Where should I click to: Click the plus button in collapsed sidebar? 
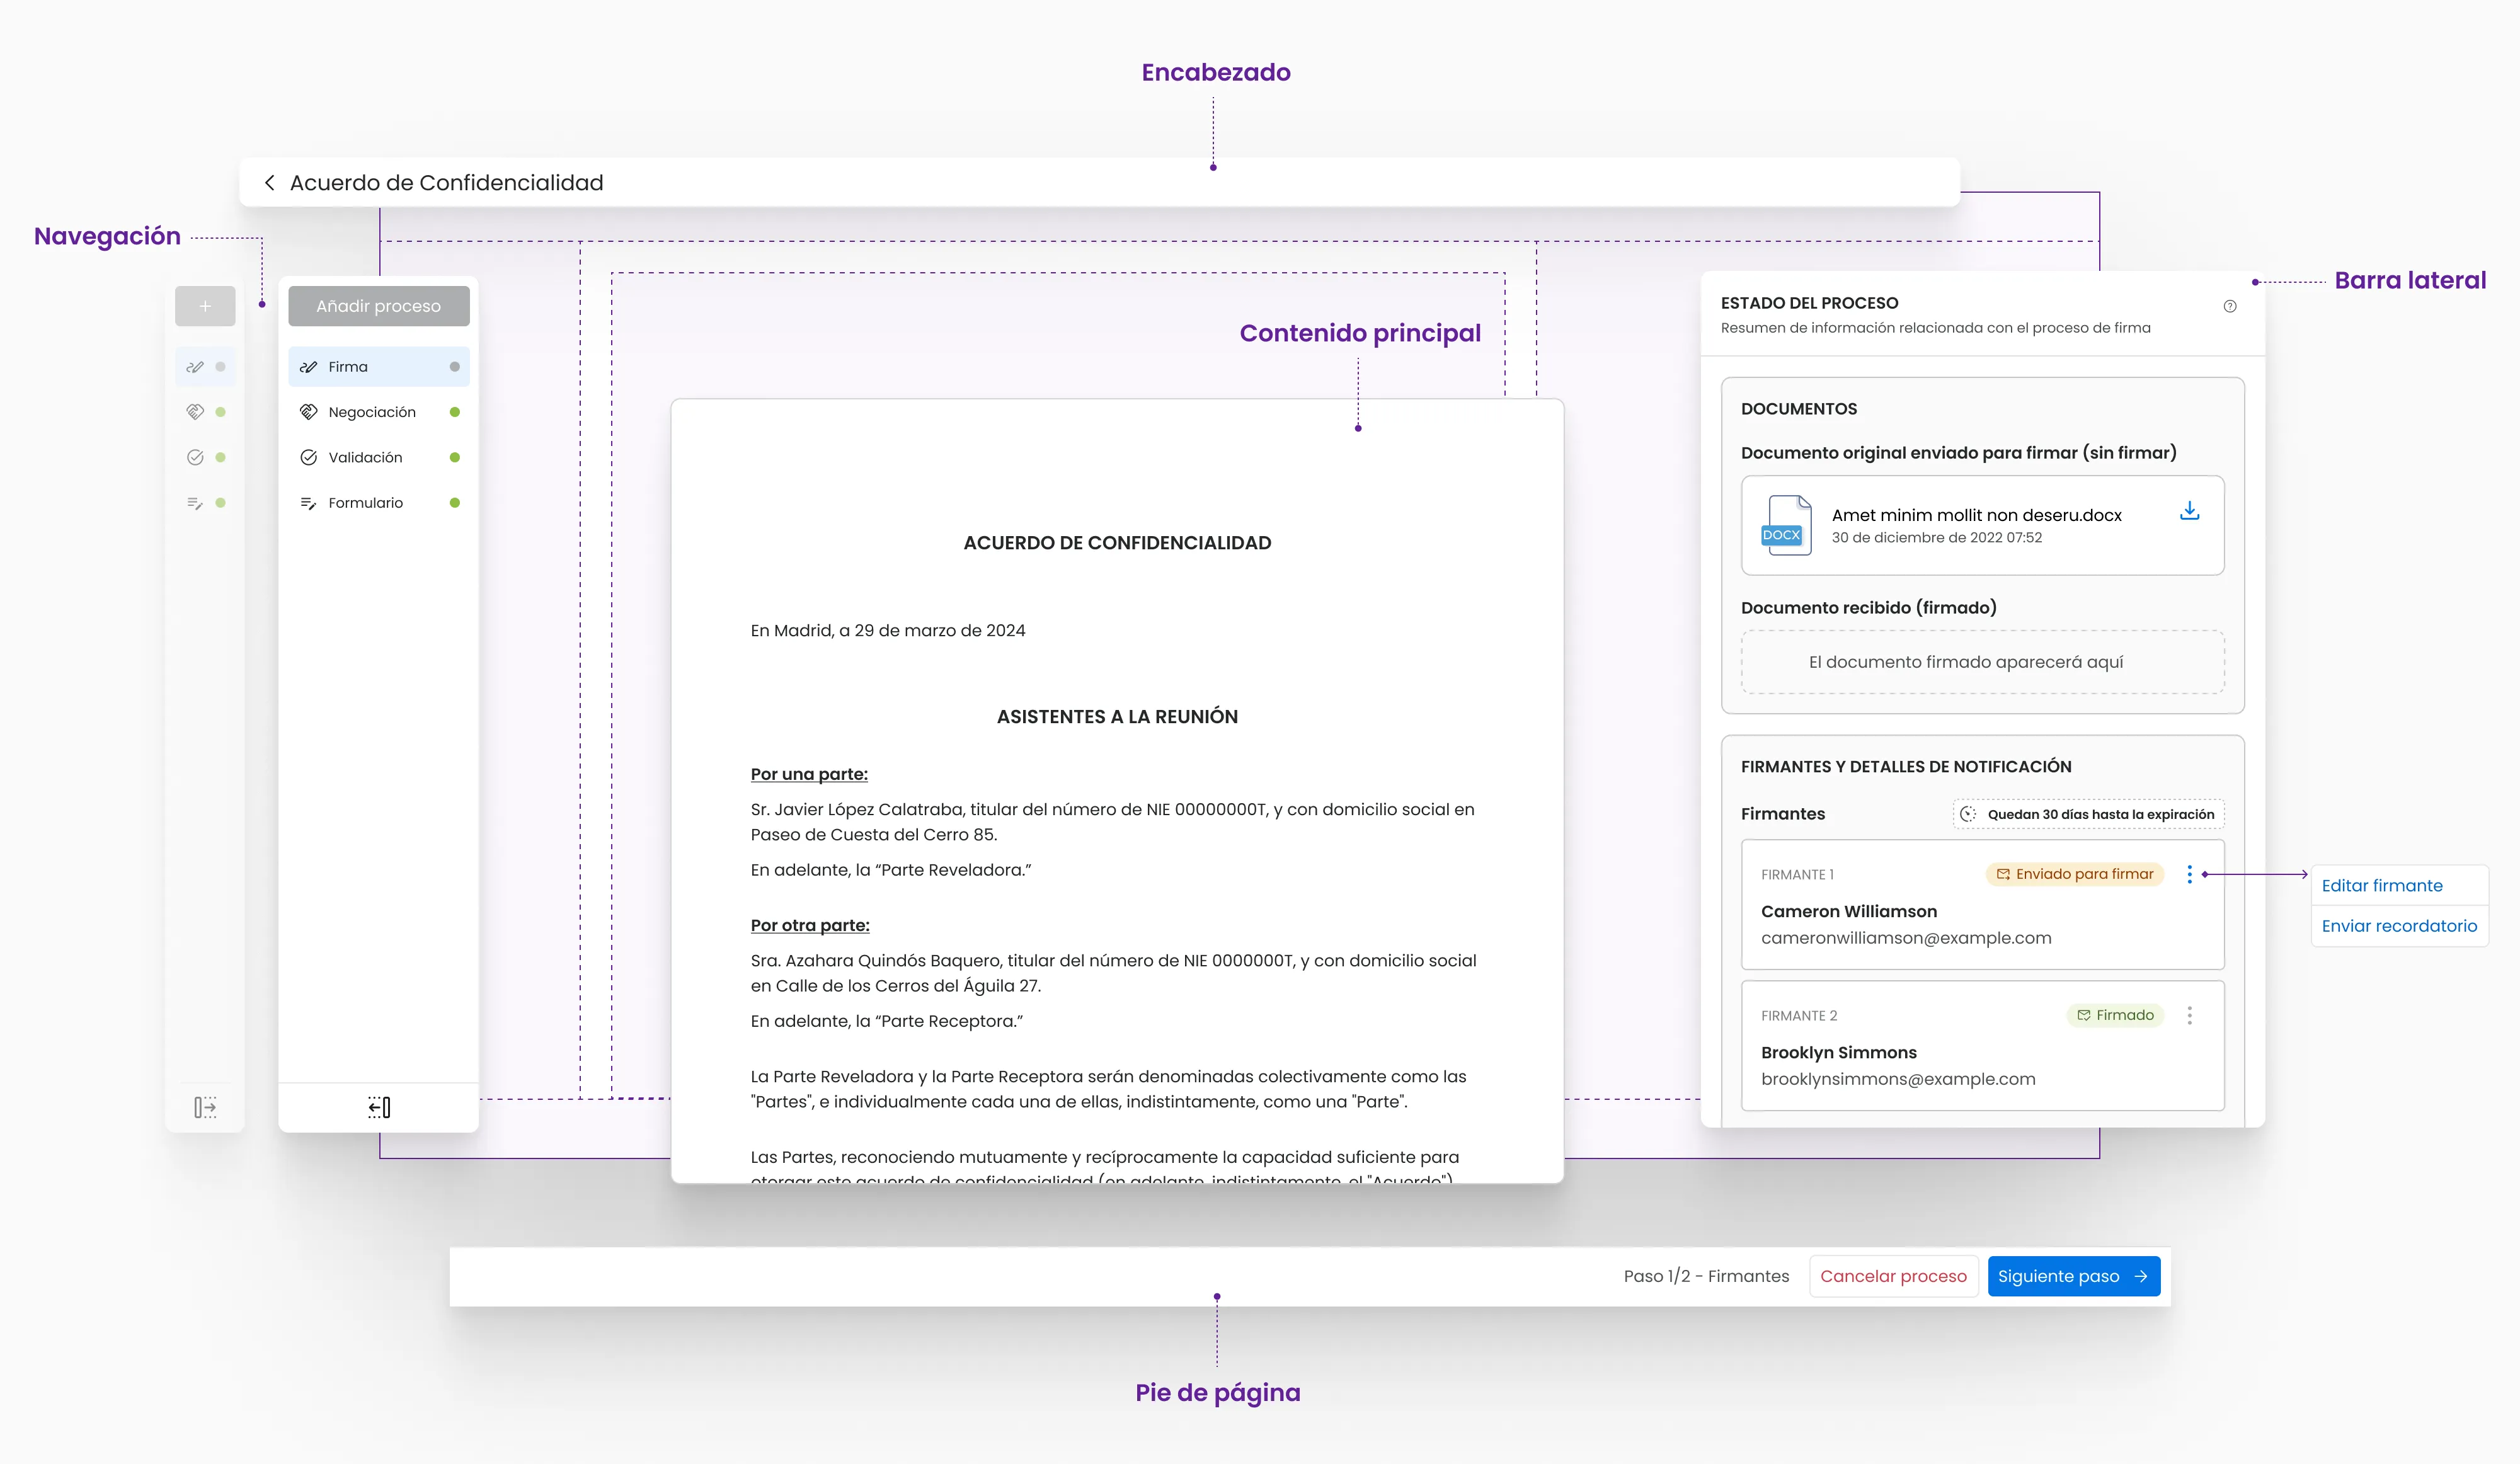[x=205, y=306]
